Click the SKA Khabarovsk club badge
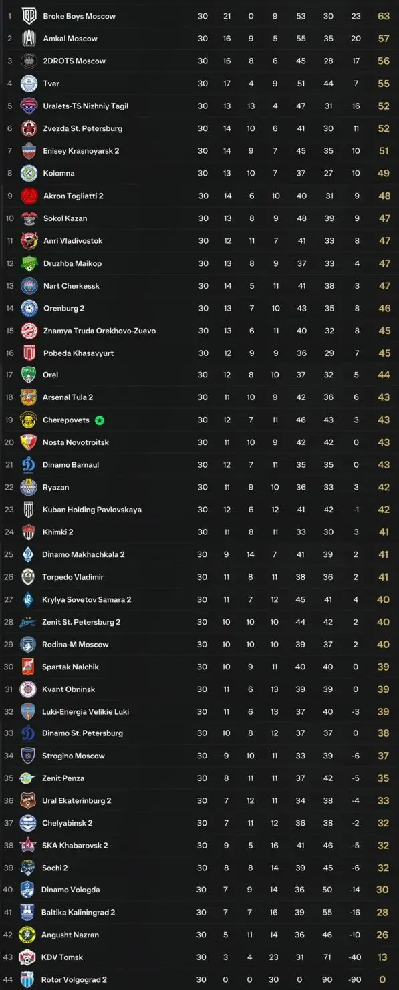This screenshot has height=990, width=399. [28, 846]
